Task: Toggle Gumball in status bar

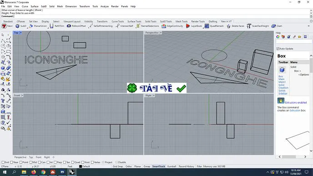Action: click(172, 166)
